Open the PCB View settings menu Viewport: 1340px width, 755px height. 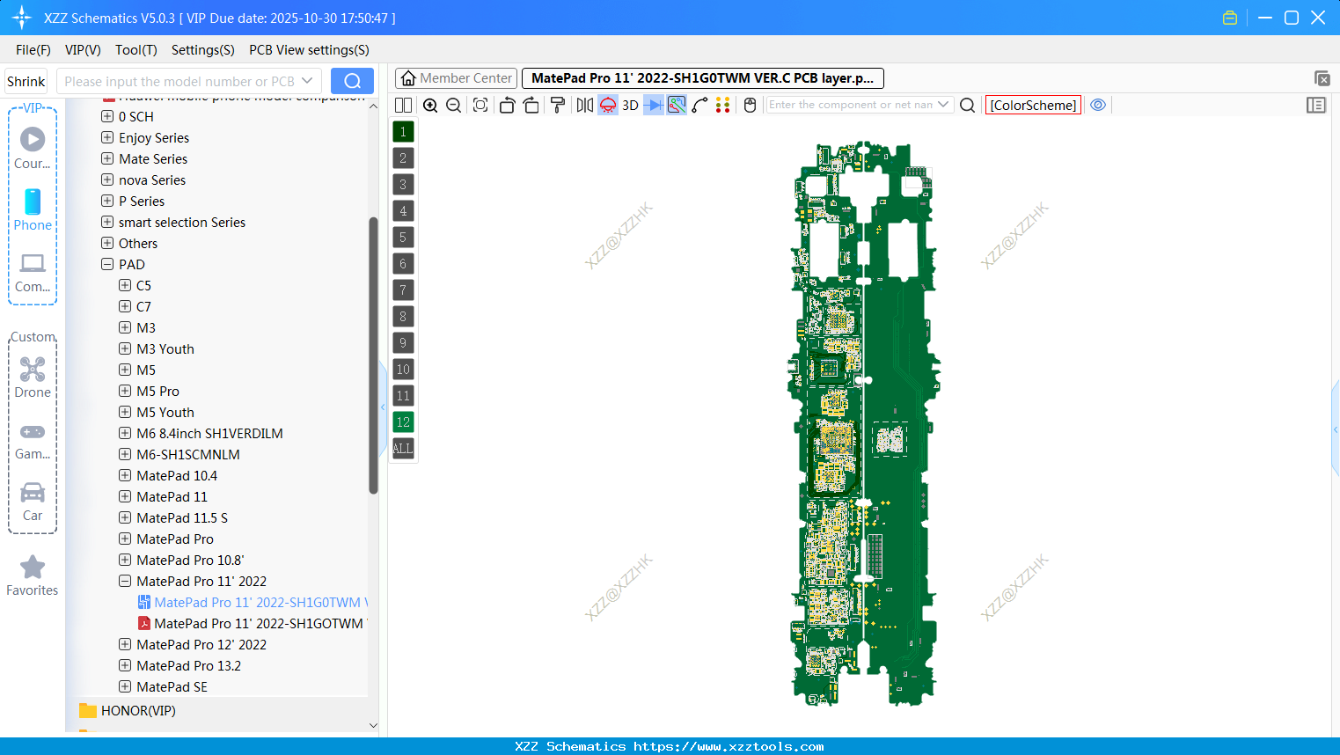[x=309, y=50]
